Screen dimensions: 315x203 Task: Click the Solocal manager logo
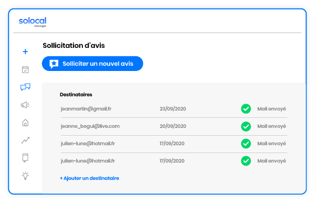click(33, 22)
